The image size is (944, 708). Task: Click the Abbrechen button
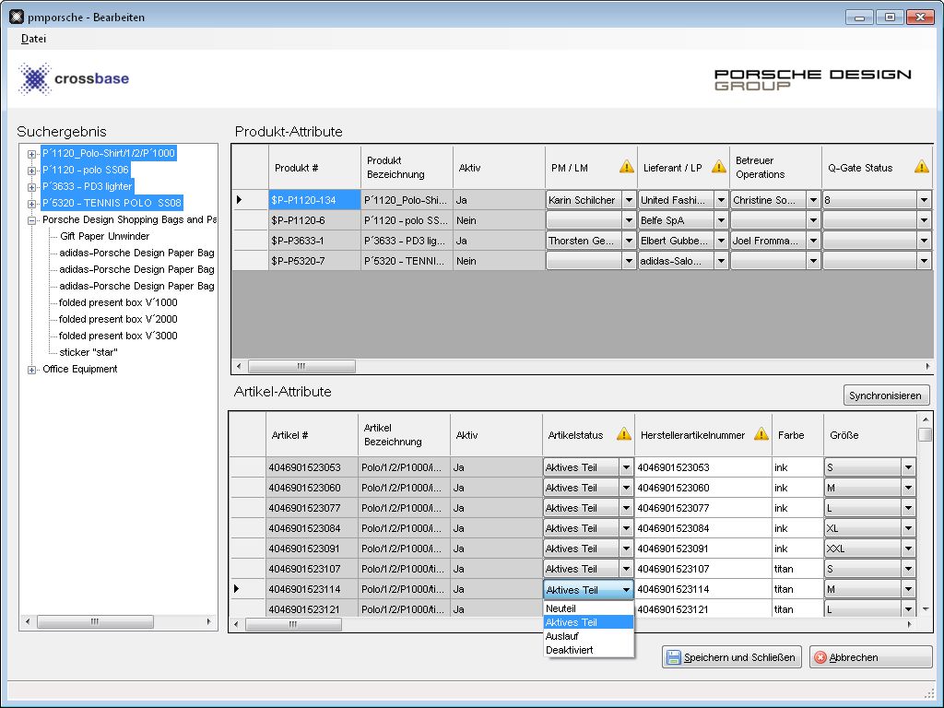point(870,657)
